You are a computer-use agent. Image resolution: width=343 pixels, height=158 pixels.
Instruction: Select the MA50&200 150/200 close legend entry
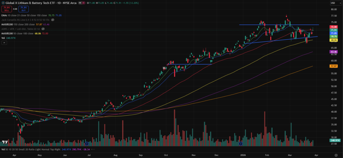pos(20,25)
